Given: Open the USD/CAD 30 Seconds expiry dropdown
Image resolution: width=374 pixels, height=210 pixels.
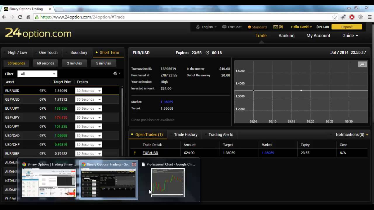Looking at the screenshot, I should click(88, 136).
